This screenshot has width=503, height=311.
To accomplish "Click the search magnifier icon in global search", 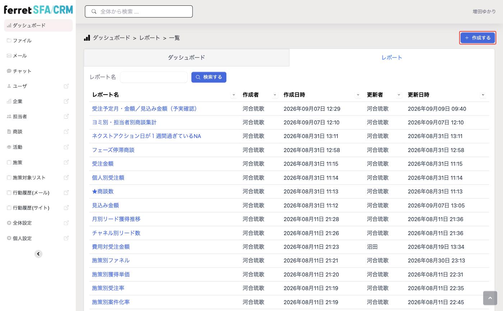I will tap(94, 12).
